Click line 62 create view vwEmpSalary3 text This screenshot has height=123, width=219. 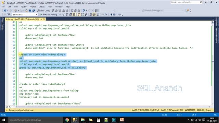(x=42, y=84)
